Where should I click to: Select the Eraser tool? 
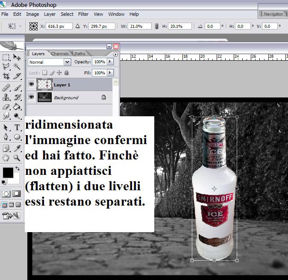6,106
